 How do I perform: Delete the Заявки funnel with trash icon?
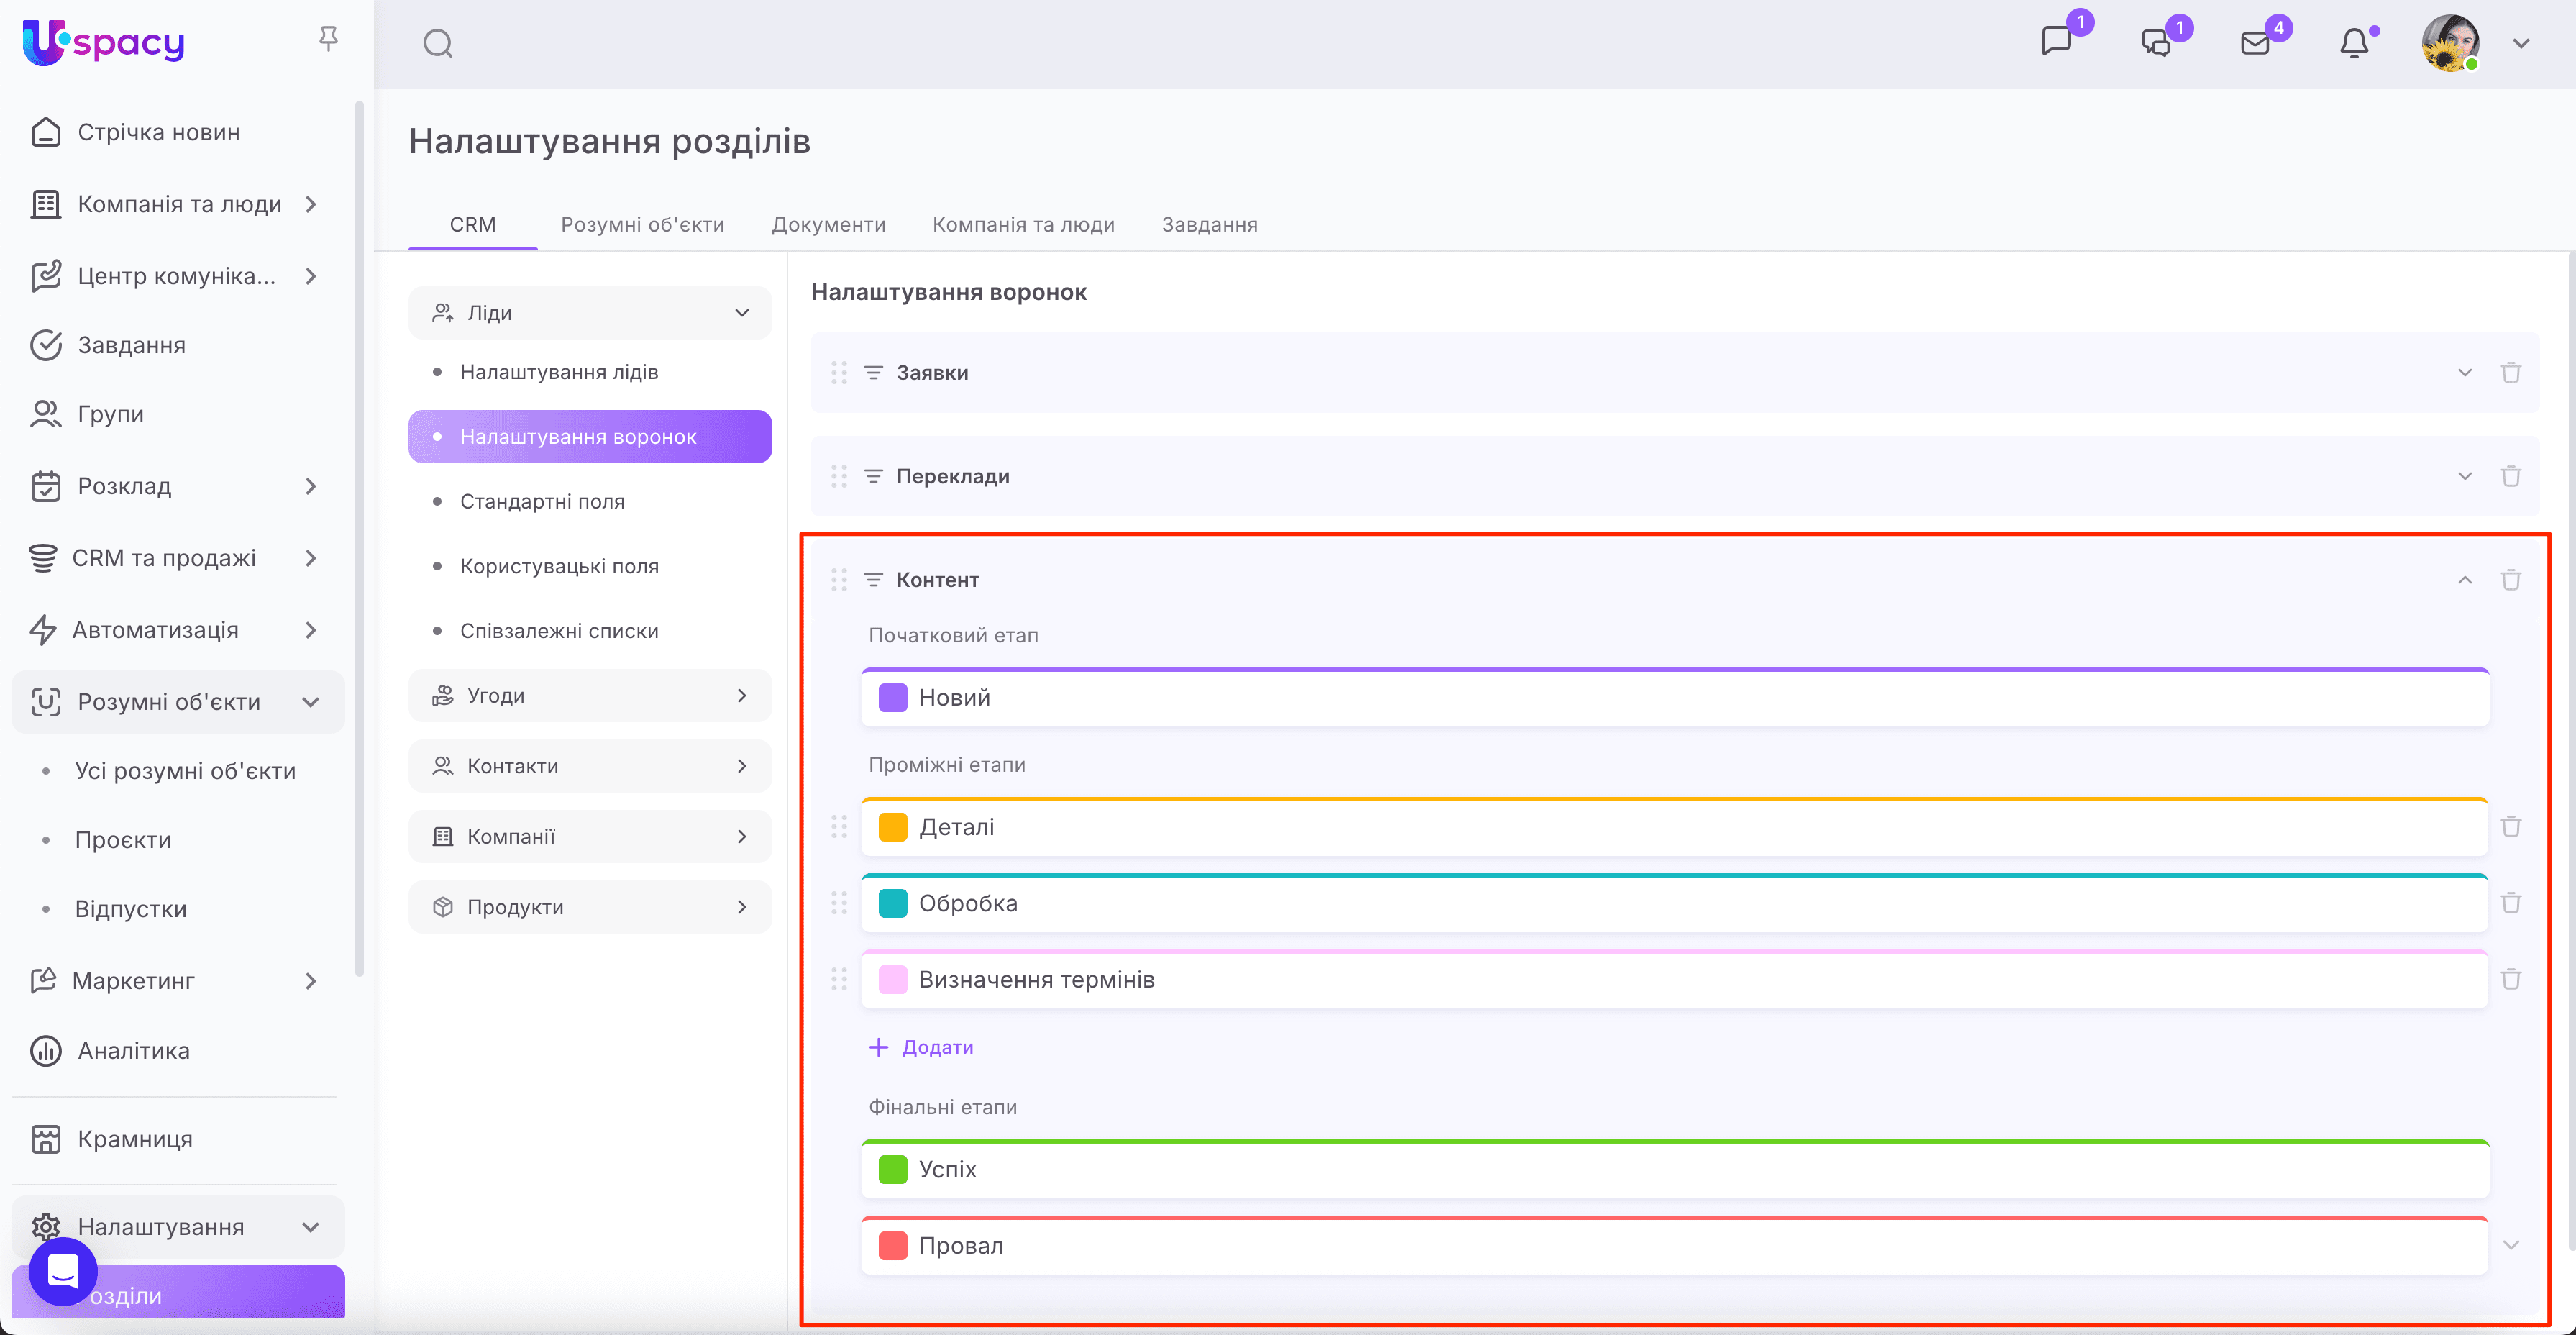pos(2510,373)
